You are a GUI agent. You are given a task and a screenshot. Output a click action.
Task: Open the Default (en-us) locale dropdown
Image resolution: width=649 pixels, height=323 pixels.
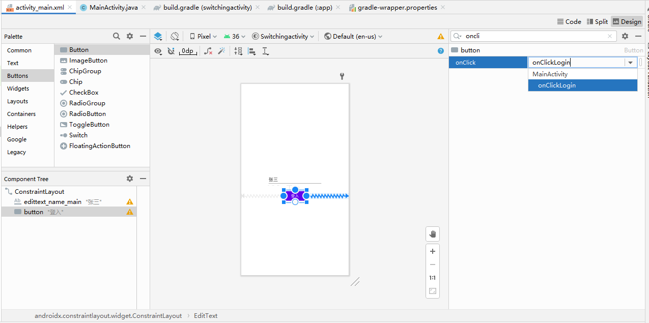click(353, 37)
